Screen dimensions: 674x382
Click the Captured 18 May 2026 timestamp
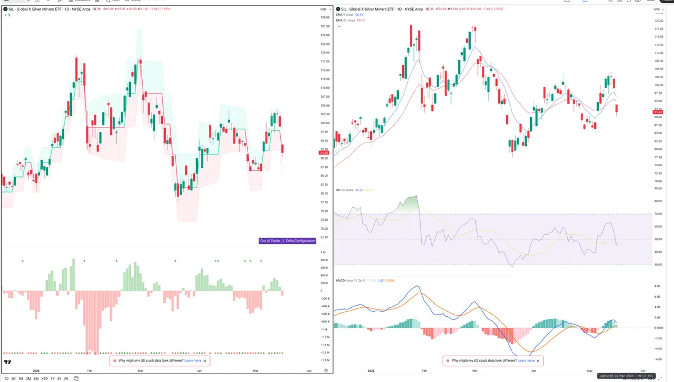[627, 375]
